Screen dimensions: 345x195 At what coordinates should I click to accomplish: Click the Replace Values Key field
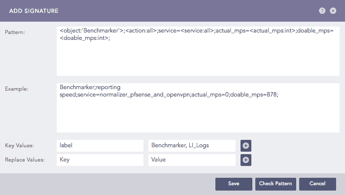click(x=100, y=160)
